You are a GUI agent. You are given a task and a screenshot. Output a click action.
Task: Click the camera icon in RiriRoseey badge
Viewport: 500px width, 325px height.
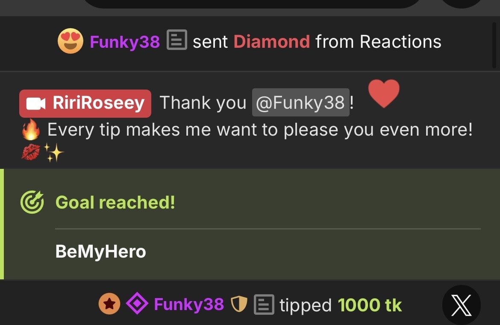pos(36,104)
